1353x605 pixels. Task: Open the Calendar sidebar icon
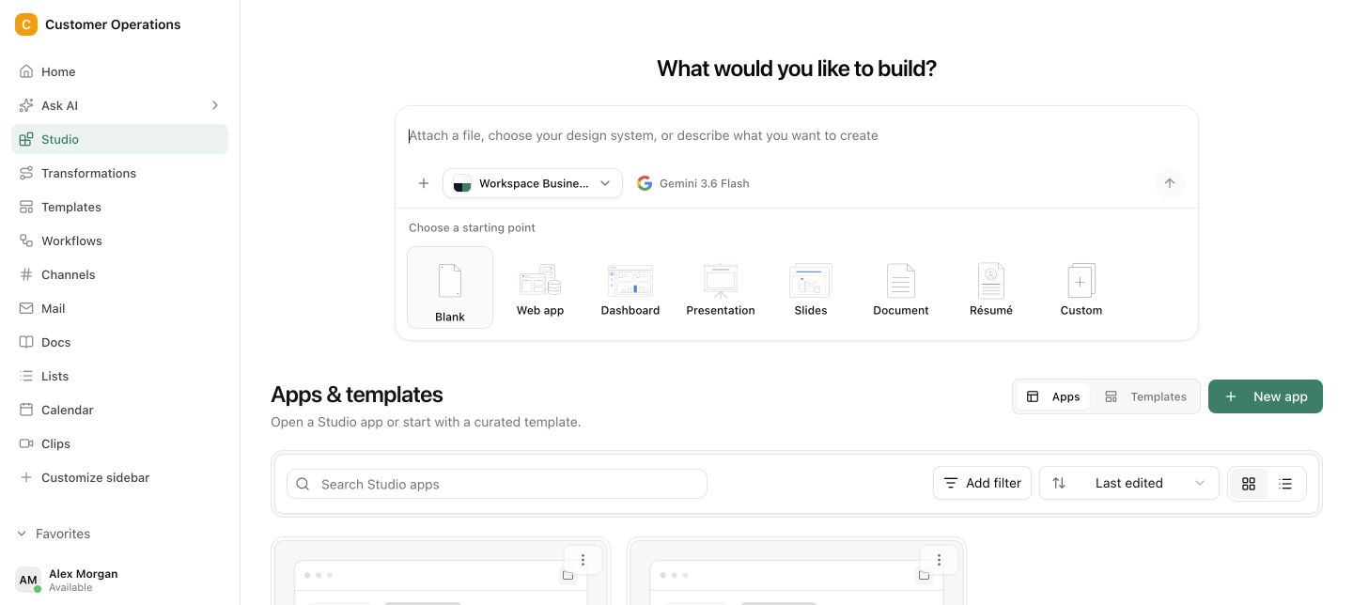26,410
